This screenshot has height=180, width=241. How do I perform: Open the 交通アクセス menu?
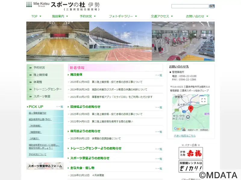(x=160, y=16)
